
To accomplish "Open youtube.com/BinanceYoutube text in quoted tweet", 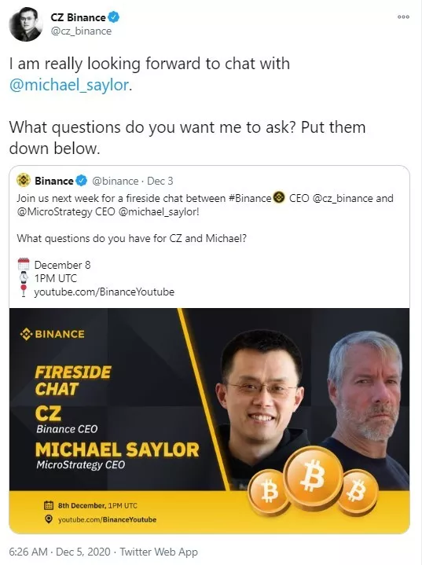I will point(105,292).
